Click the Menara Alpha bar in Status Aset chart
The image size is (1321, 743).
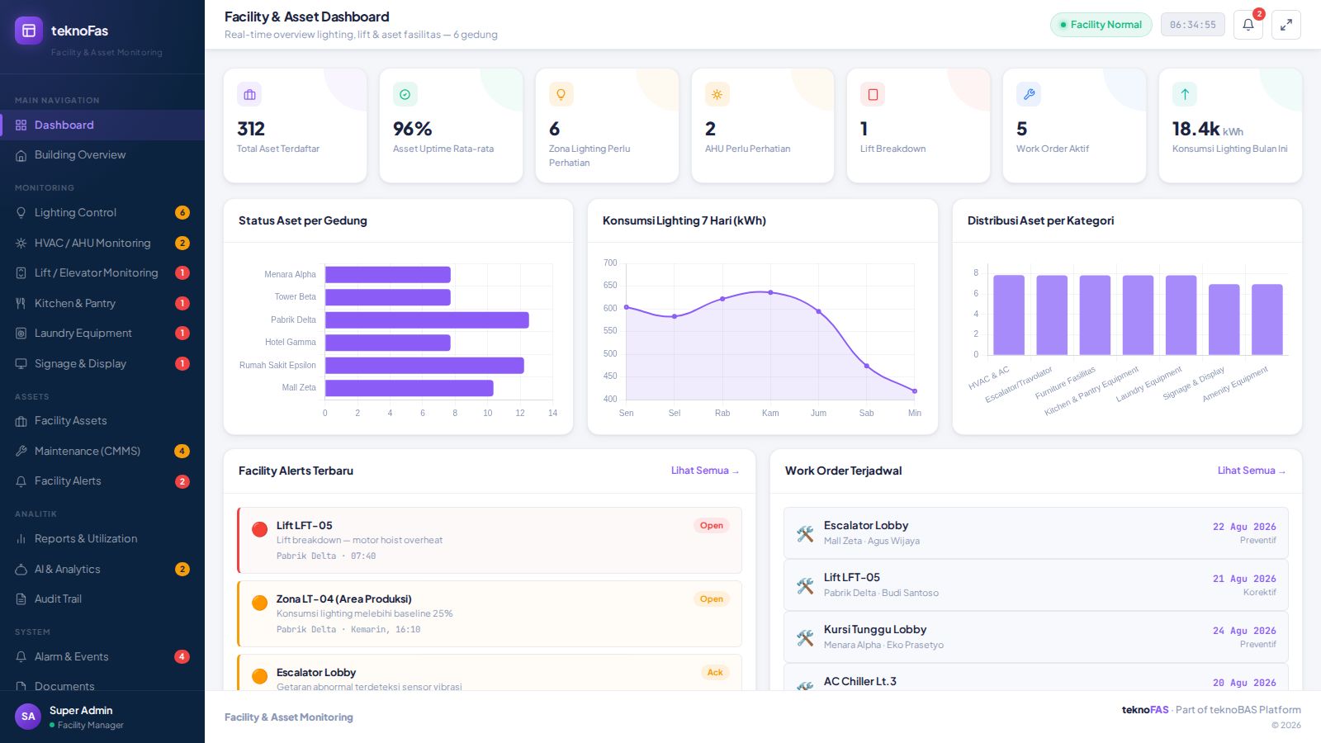[x=388, y=275]
